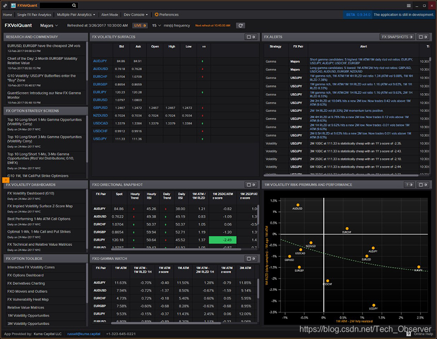Image resolution: width=437 pixels, height=339 pixels.
Task: Select the GBPUSD pair in Volatility Surfaces
Action: point(100,108)
